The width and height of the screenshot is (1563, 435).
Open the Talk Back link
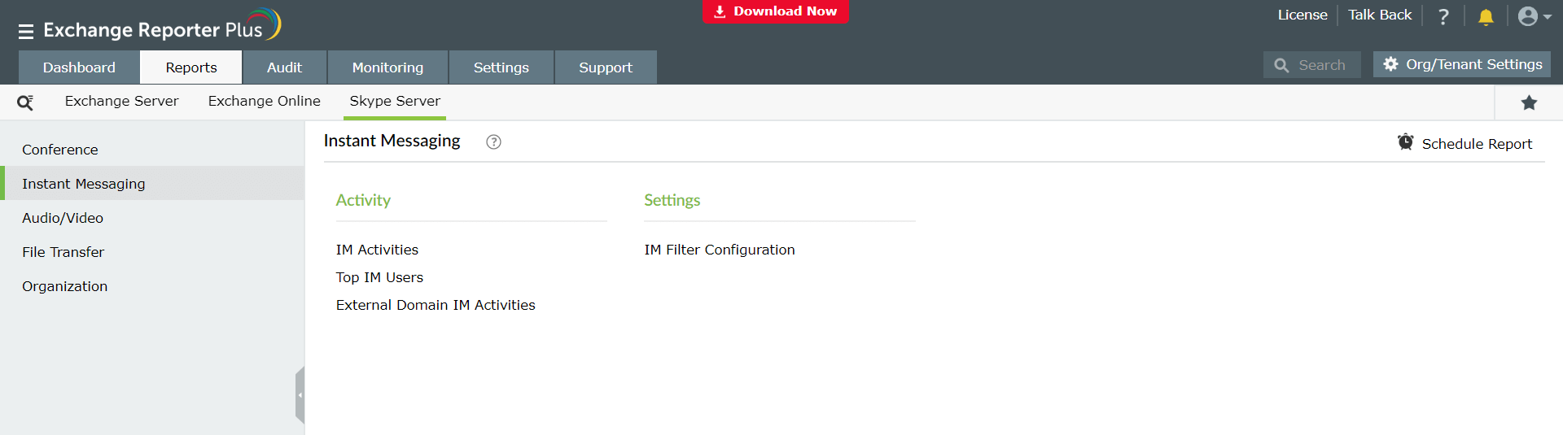coord(1380,15)
